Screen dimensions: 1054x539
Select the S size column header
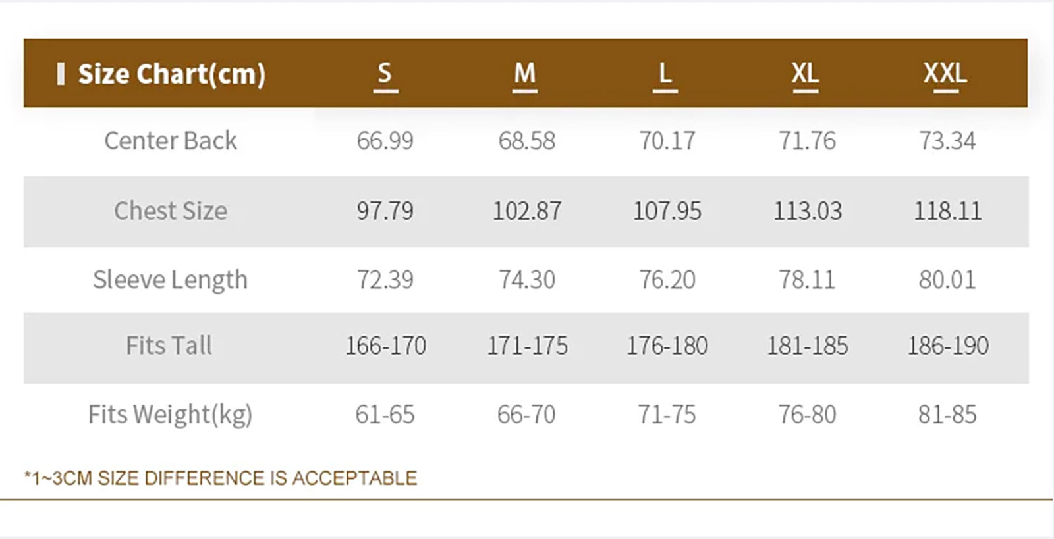[x=385, y=73]
